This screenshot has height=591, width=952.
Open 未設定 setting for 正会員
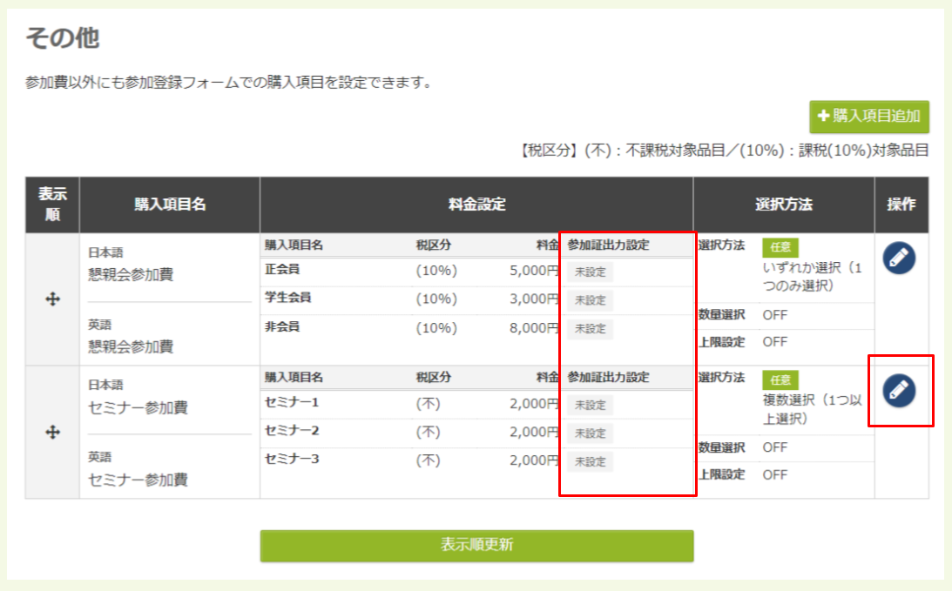tap(591, 272)
